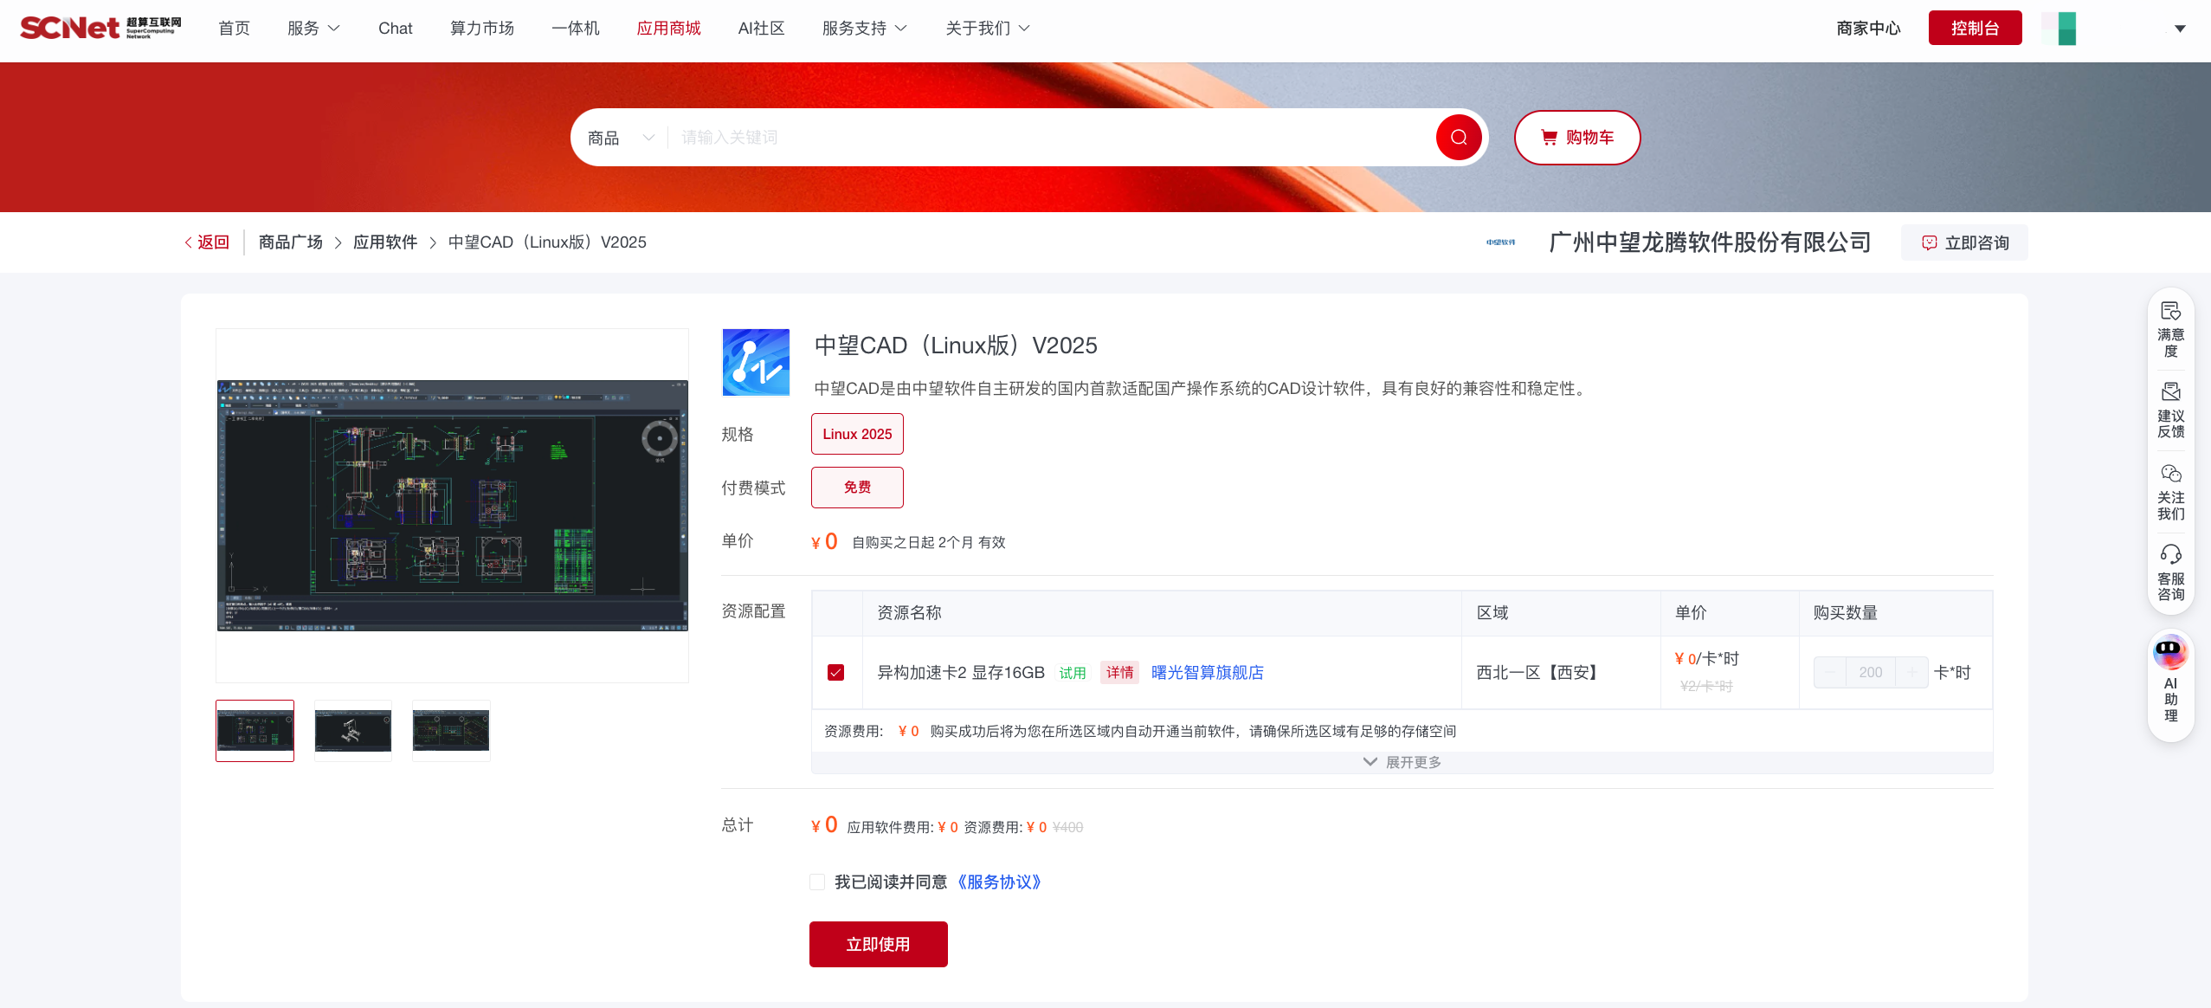Click the 立即使用 button
Screen dimensions: 2211x1008
tap(878, 944)
